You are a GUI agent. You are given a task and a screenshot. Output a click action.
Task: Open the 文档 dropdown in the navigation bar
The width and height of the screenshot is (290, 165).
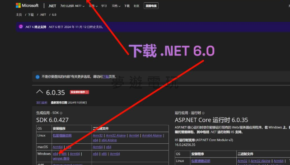pyautogui.click(x=116, y=6)
